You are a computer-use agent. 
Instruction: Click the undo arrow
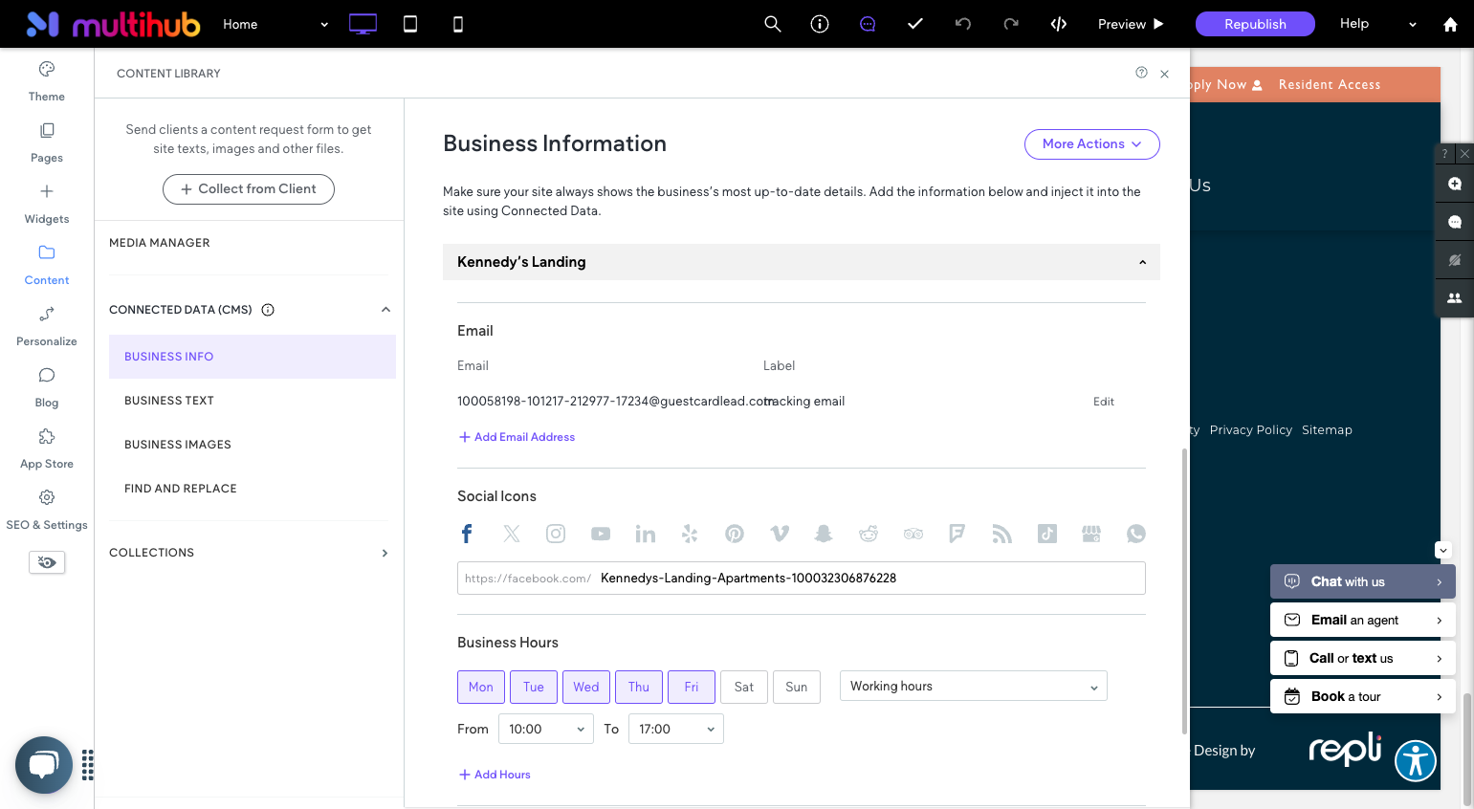963,24
